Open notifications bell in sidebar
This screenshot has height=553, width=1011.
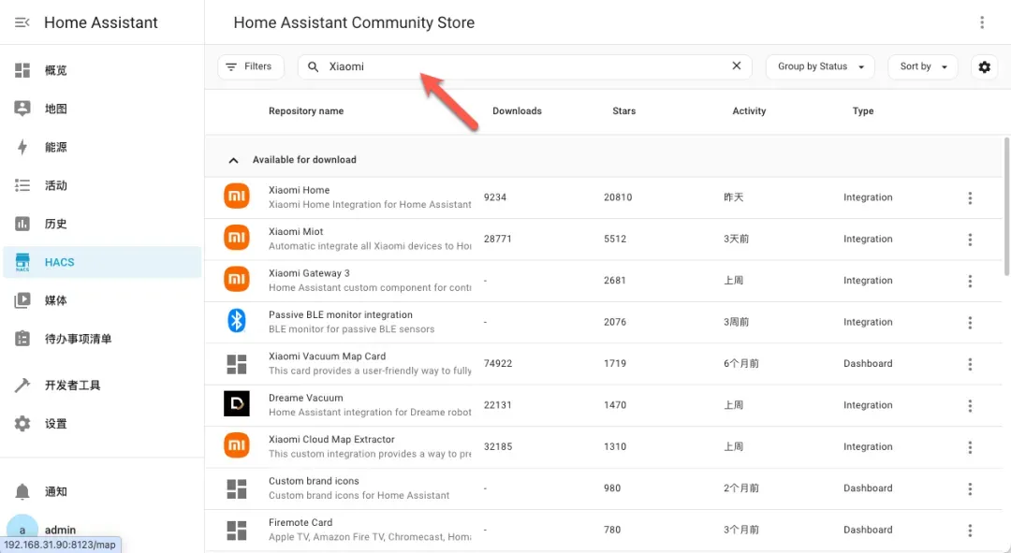[22, 491]
